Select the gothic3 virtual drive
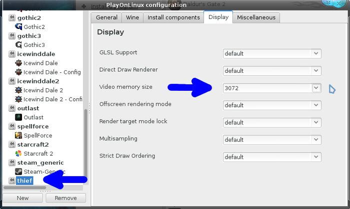Viewport: 350px width, 209px height. click(29, 36)
